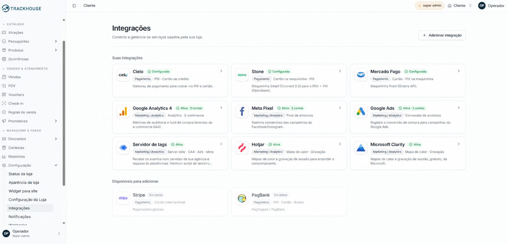508x244 pixels.
Task: Click the Servidor de tags 'Ativa' status
Action: tap(177, 144)
